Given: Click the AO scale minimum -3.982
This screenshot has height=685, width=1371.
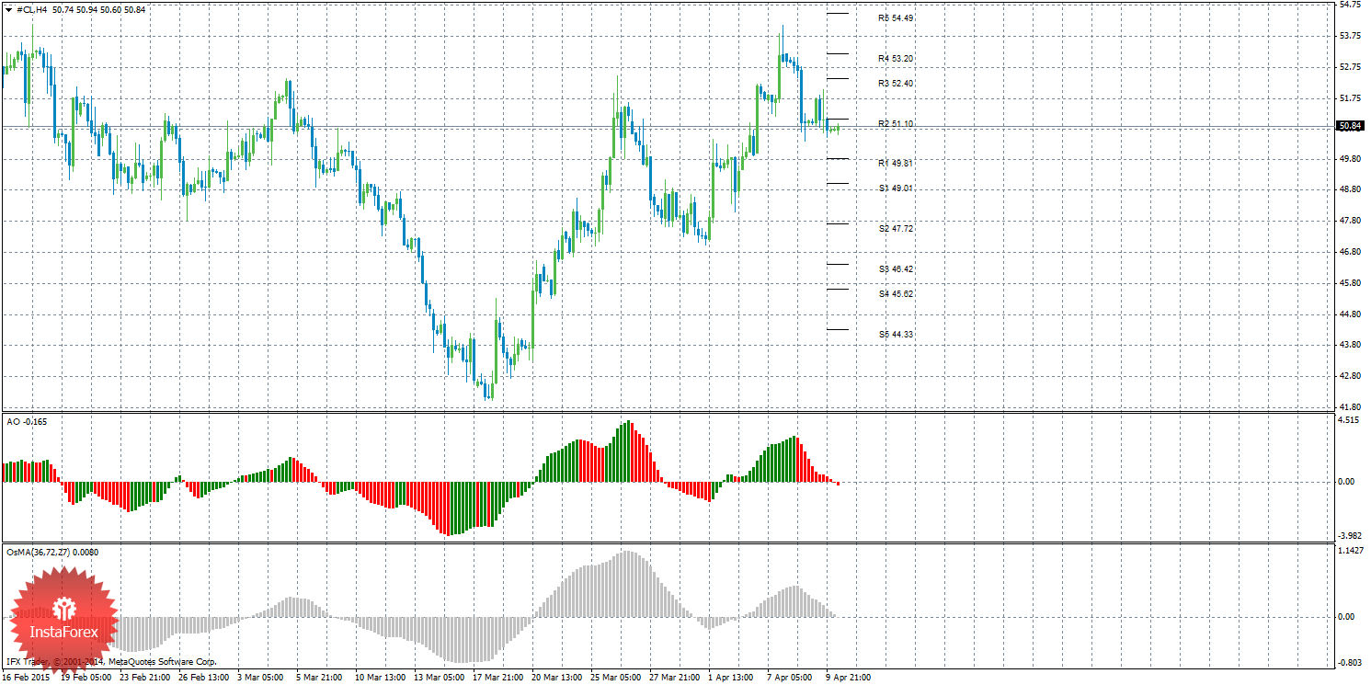Looking at the screenshot, I should (x=1349, y=537).
